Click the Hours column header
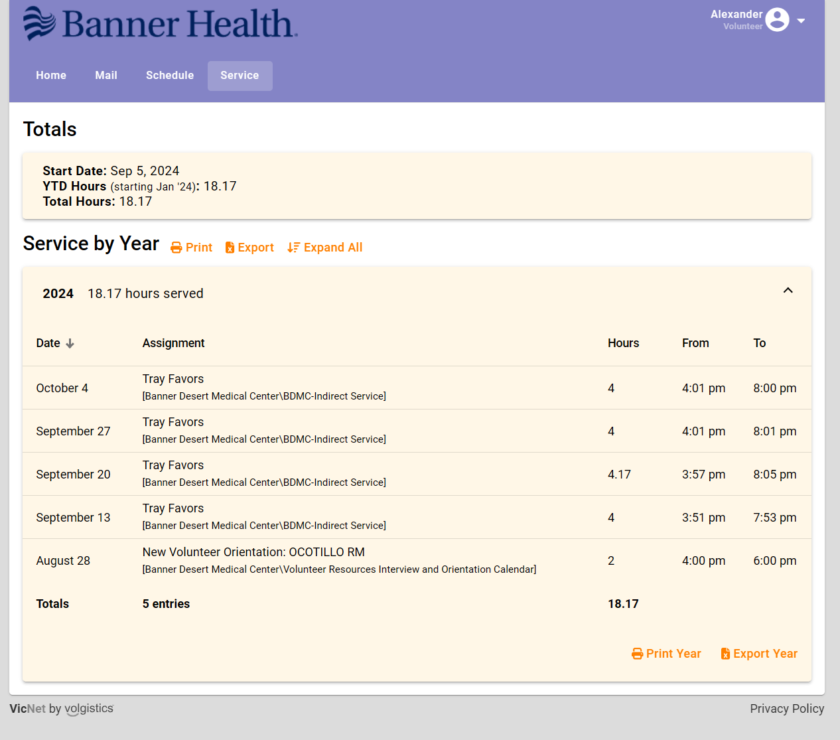Image resolution: width=840 pixels, height=740 pixels. coord(623,343)
